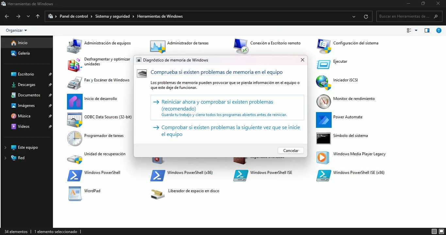The image size is (446, 235).
Task: Switch to large icons view in status bar
Action: [441, 231]
